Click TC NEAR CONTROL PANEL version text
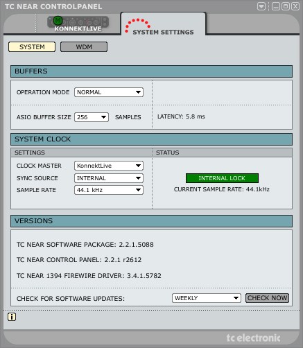Viewport: 303px width, 348px height. click(x=79, y=260)
